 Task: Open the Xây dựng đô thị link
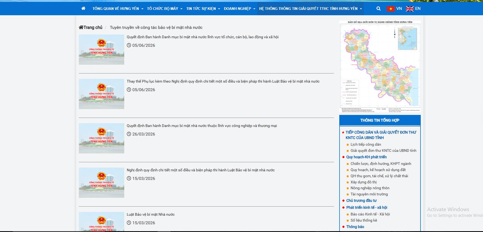tap(364, 182)
